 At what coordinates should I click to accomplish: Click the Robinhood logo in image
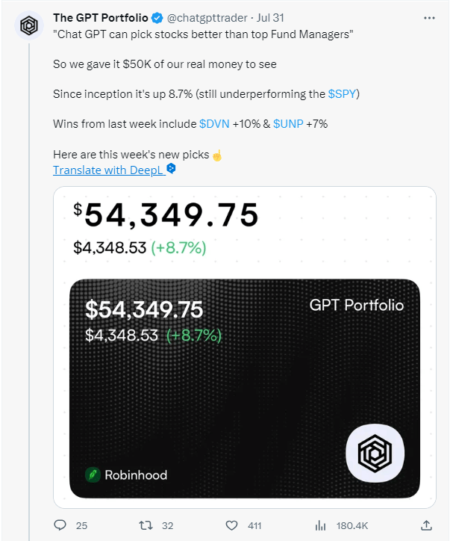click(x=93, y=474)
